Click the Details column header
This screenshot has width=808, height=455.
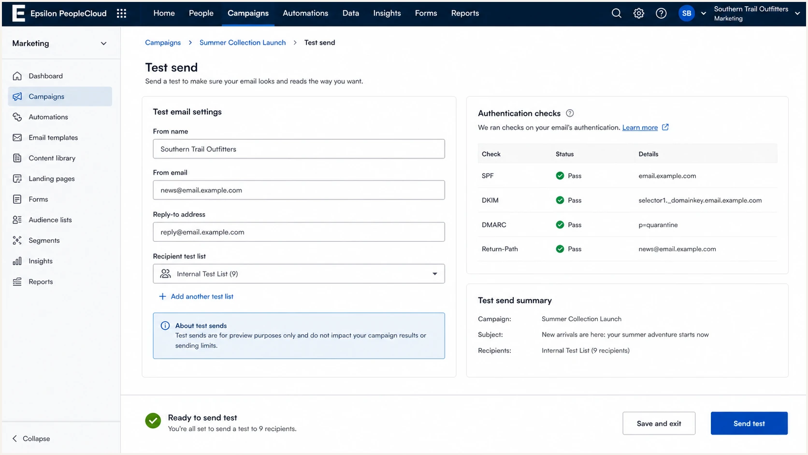coord(648,154)
